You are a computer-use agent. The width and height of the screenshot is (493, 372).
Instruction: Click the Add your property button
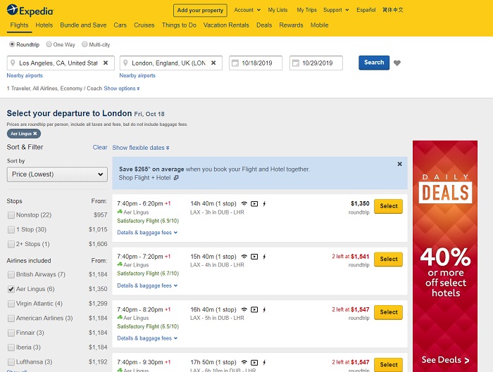coord(200,10)
